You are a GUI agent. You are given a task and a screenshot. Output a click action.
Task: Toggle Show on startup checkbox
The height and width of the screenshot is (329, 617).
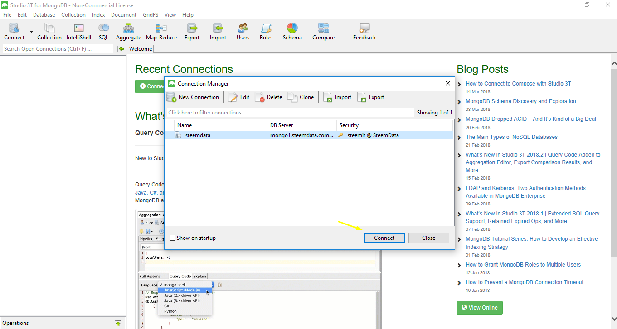coord(172,238)
